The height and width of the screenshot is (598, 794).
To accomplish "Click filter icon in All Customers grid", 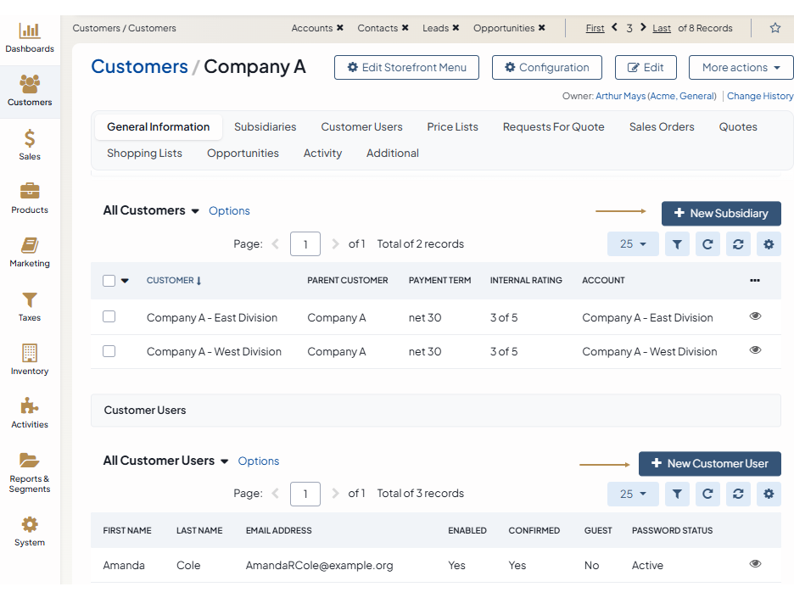I will coord(677,244).
